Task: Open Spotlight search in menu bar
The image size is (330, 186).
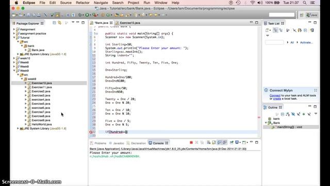Action: coord(305,3)
